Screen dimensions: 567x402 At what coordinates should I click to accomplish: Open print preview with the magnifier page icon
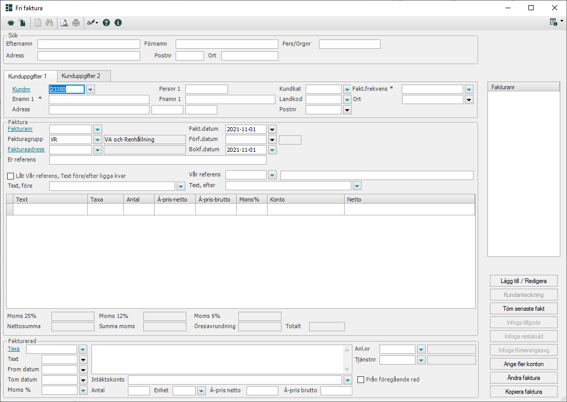[64, 23]
